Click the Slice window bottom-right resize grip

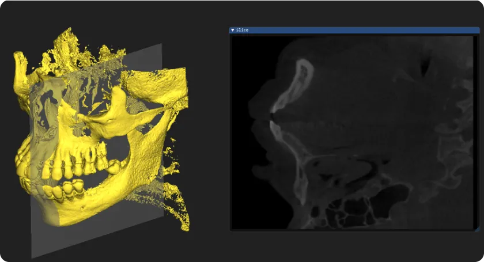pyautogui.click(x=477, y=229)
